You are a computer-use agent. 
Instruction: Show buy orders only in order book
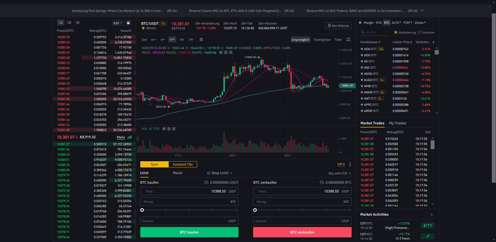69,23
